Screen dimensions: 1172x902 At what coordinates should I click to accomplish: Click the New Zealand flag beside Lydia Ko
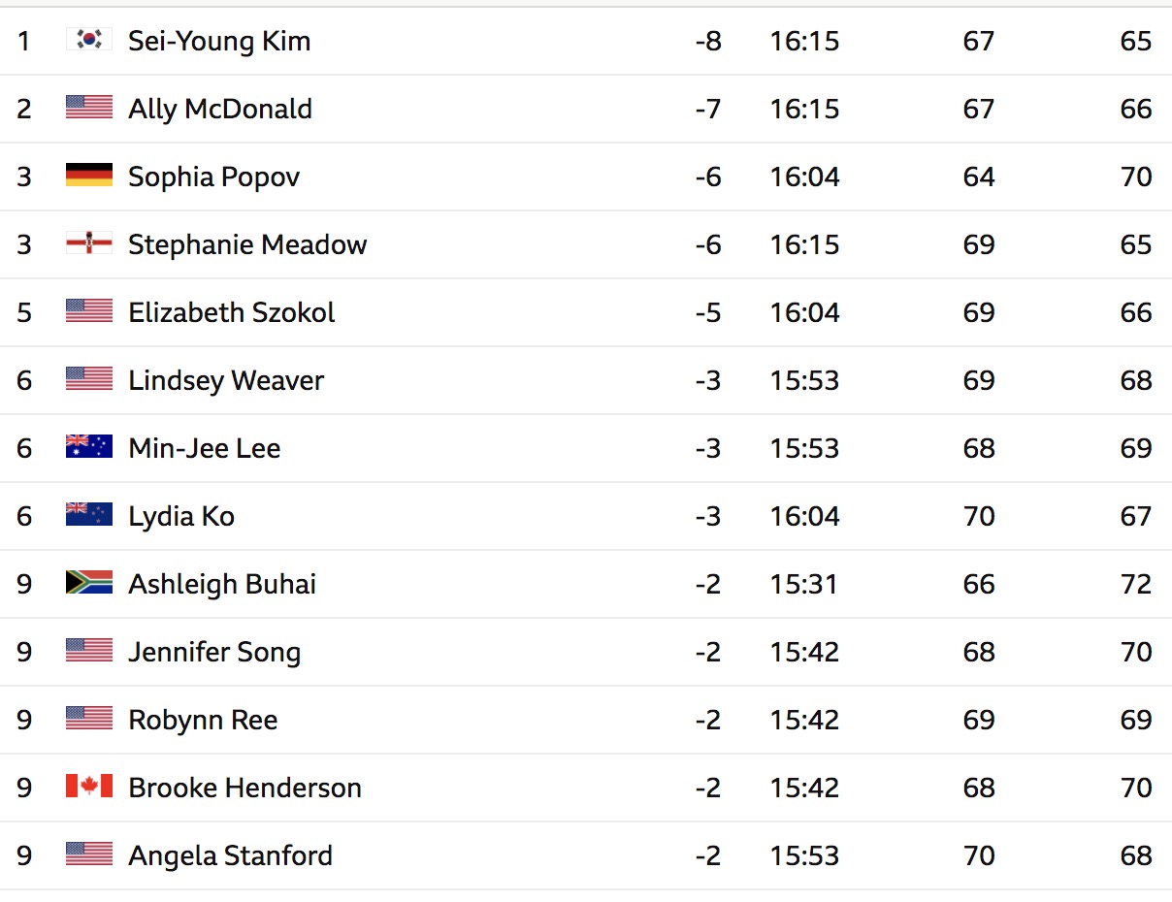[89, 515]
